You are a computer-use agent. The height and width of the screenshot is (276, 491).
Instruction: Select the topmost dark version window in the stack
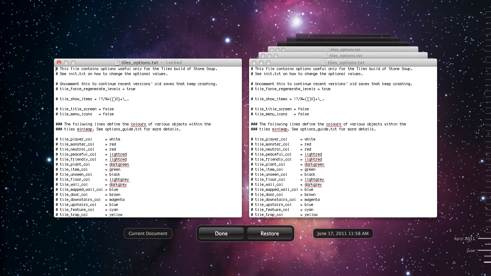pyautogui.click(x=343, y=35)
